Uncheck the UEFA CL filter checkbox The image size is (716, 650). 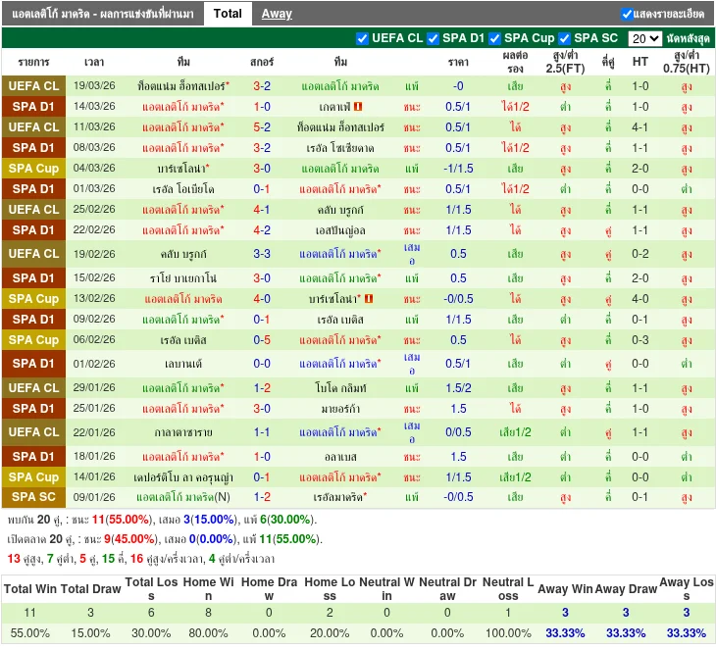(363, 38)
